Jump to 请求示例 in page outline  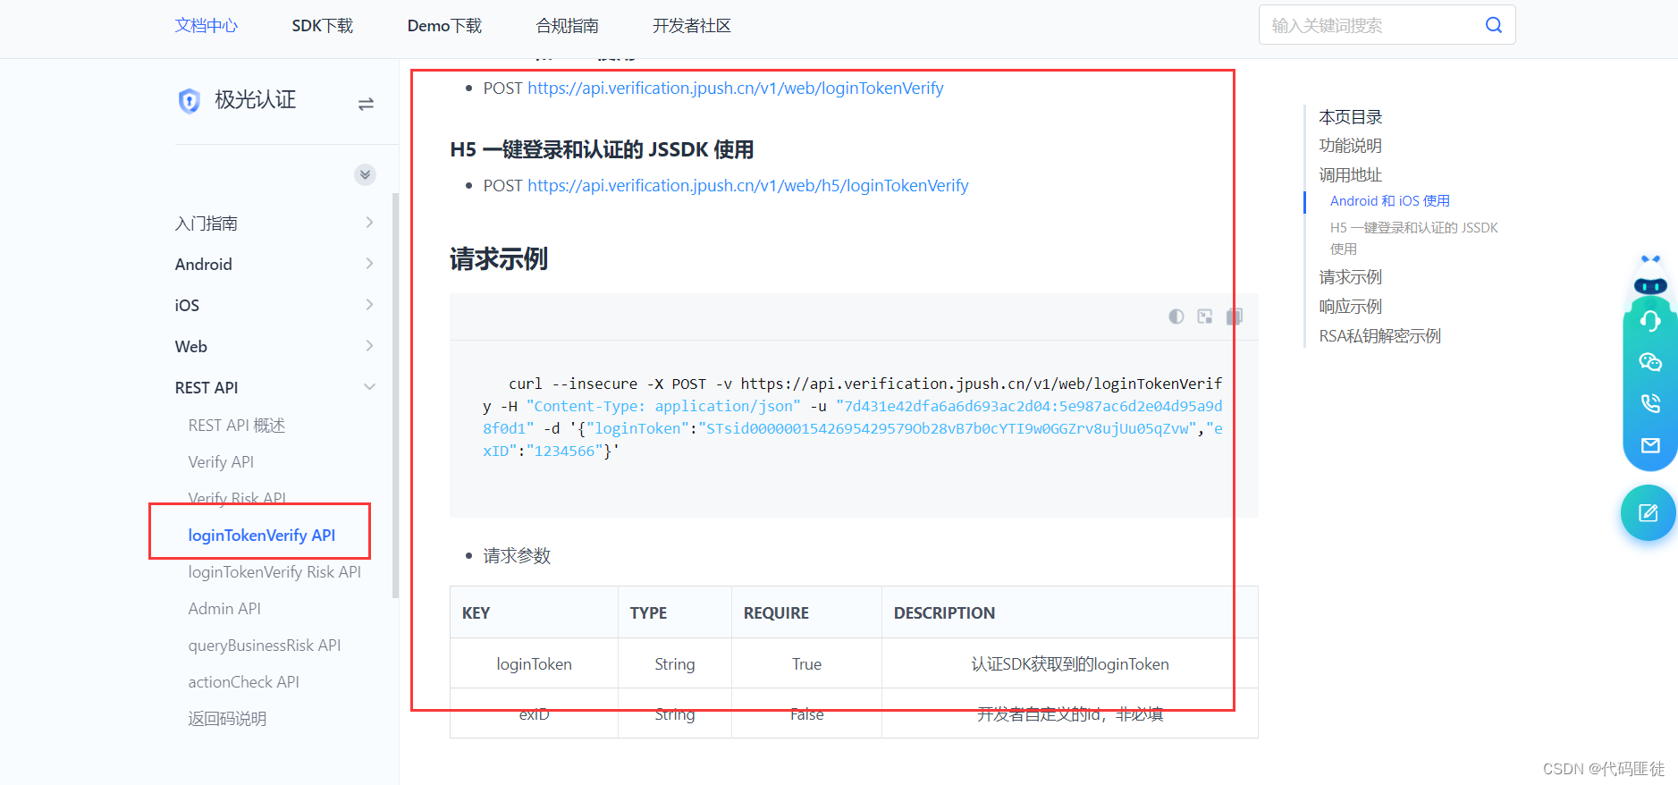tap(1351, 277)
